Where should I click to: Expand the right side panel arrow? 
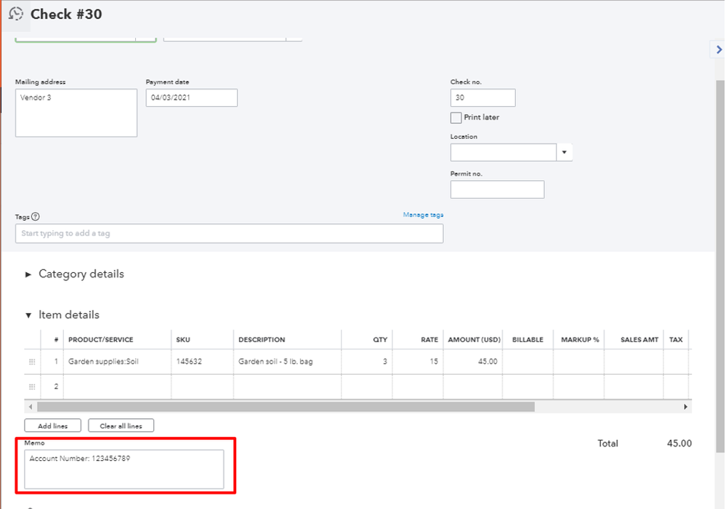[718, 49]
